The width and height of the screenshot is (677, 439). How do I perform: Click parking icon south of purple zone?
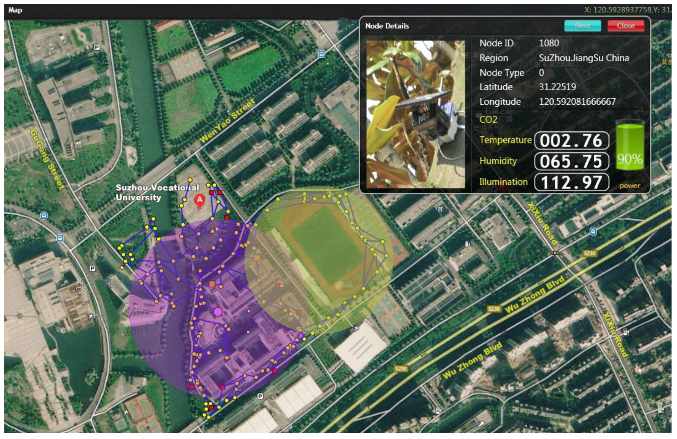[260, 396]
